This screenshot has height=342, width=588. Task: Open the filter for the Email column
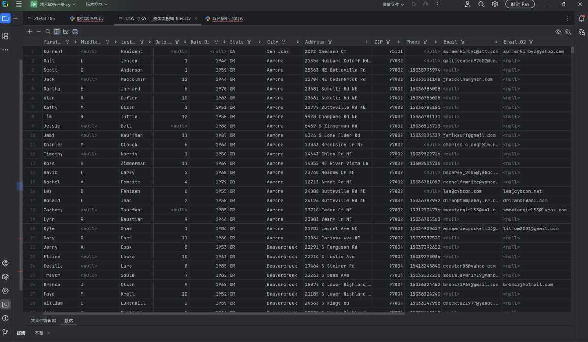pos(463,42)
